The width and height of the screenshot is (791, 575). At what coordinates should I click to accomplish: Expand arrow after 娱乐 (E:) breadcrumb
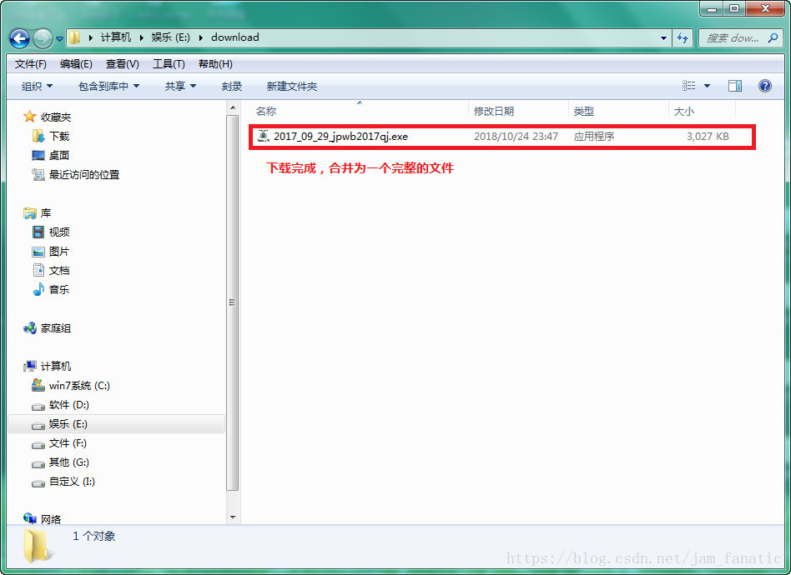[x=201, y=37]
